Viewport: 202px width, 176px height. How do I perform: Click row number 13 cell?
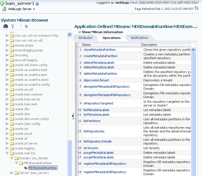(x=79, y=131)
